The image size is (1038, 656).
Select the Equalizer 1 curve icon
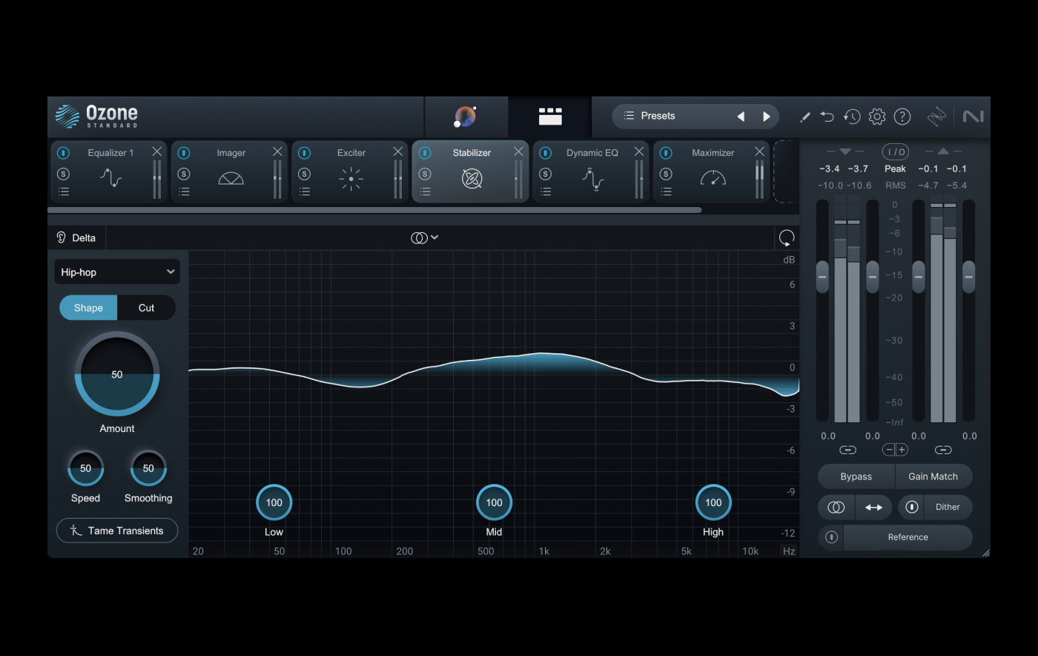111,178
